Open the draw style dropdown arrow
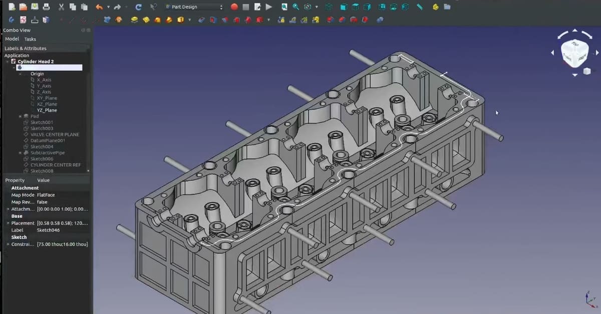Image resolution: width=601 pixels, height=314 pixels. click(x=317, y=7)
